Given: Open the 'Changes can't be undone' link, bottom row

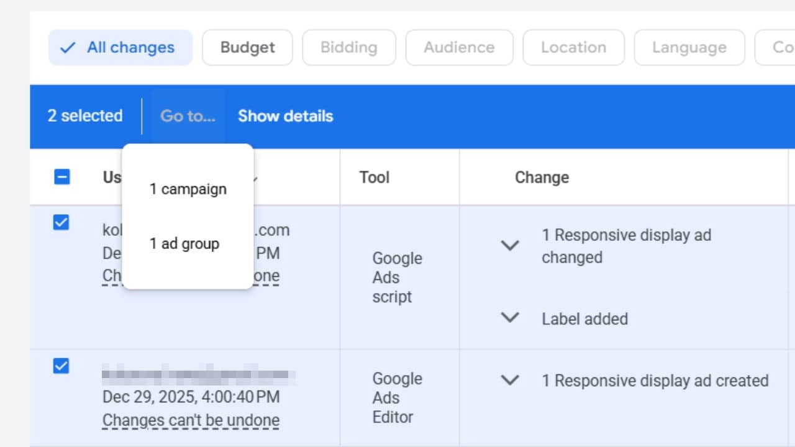Looking at the screenshot, I should point(191,420).
